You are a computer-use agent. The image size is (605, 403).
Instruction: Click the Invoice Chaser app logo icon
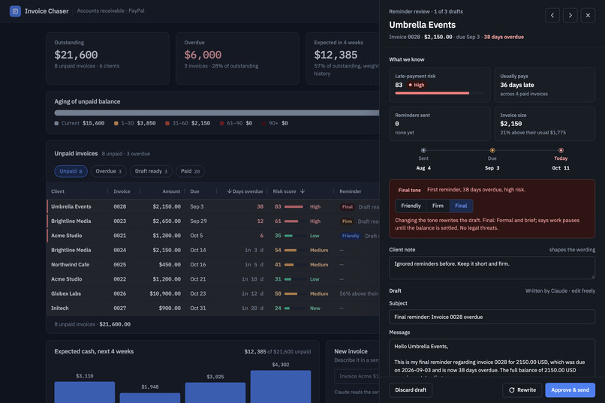pyautogui.click(x=15, y=11)
